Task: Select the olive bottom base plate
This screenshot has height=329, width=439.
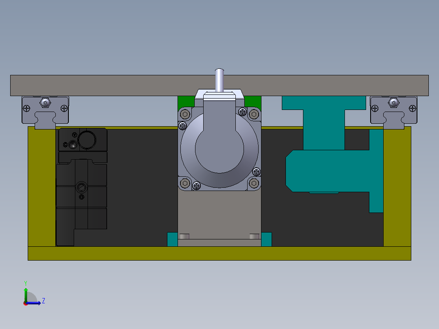Action: [219, 253]
